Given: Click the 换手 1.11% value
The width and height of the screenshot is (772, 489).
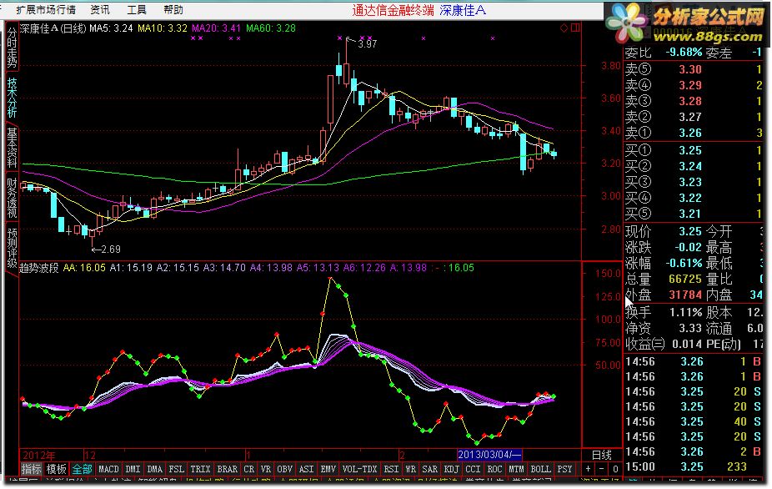Looking at the screenshot, I should tap(685, 313).
